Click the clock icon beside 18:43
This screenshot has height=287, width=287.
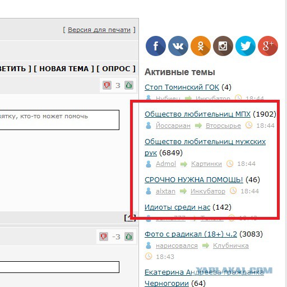[x=149, y=256]
